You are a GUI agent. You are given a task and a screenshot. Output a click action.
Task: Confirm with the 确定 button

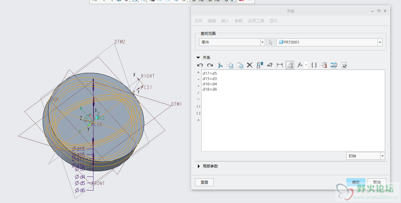pyautogui.click(x=356, y=182)
